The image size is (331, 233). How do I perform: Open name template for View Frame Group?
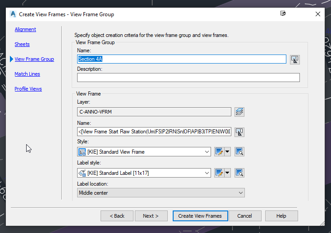tap(294, 59)
